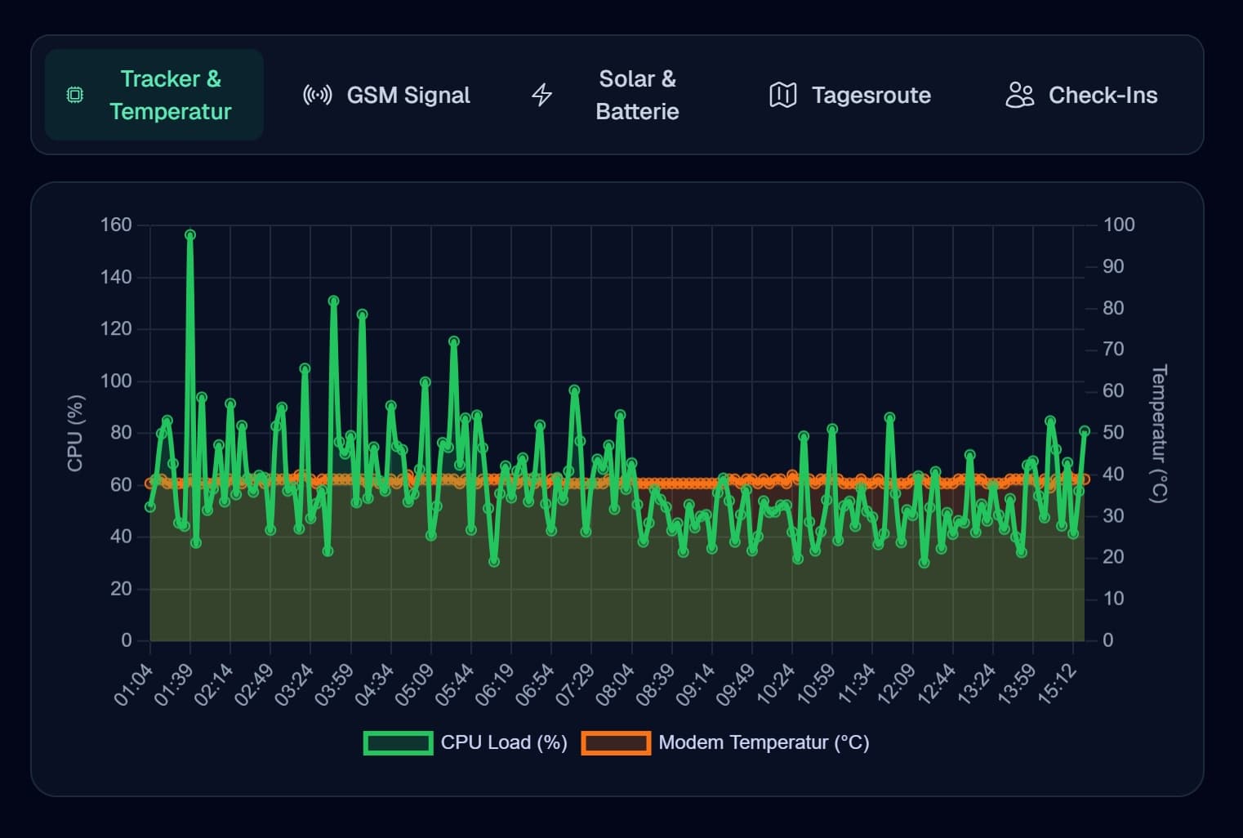
Task: Click the map icon next to Tagesroute
Action: 783,95
